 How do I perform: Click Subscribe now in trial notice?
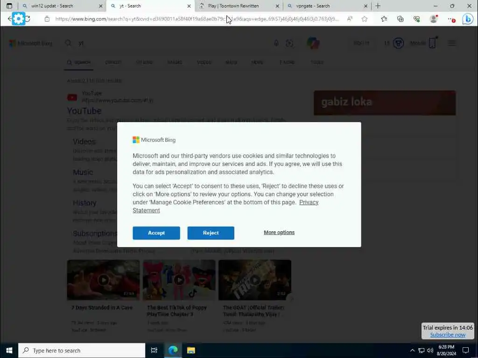tap(448, 335)
